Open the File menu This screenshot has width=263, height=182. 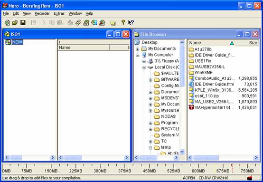(6, 13)
